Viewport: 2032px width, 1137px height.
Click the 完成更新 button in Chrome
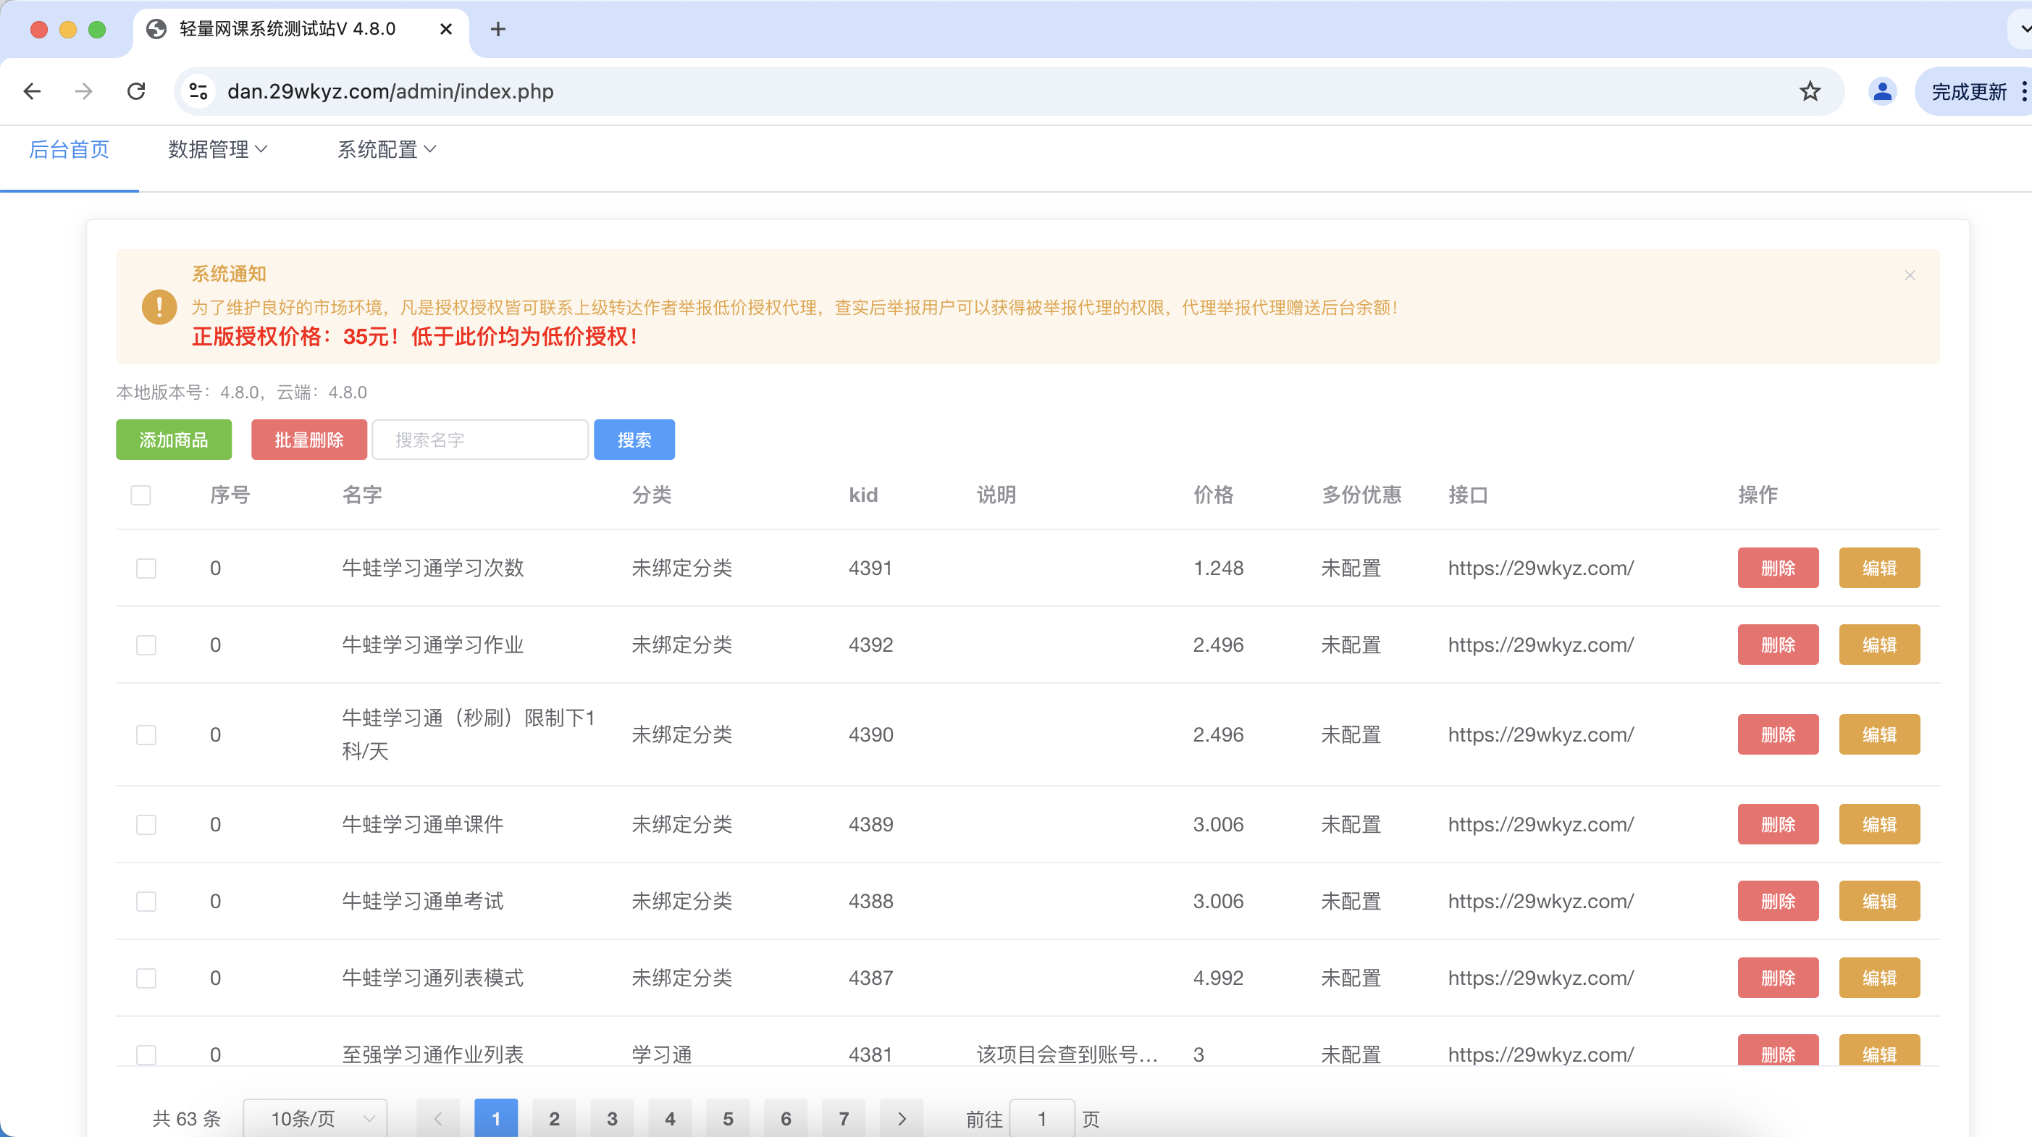pyautogui.click(x=1968, y=91)
